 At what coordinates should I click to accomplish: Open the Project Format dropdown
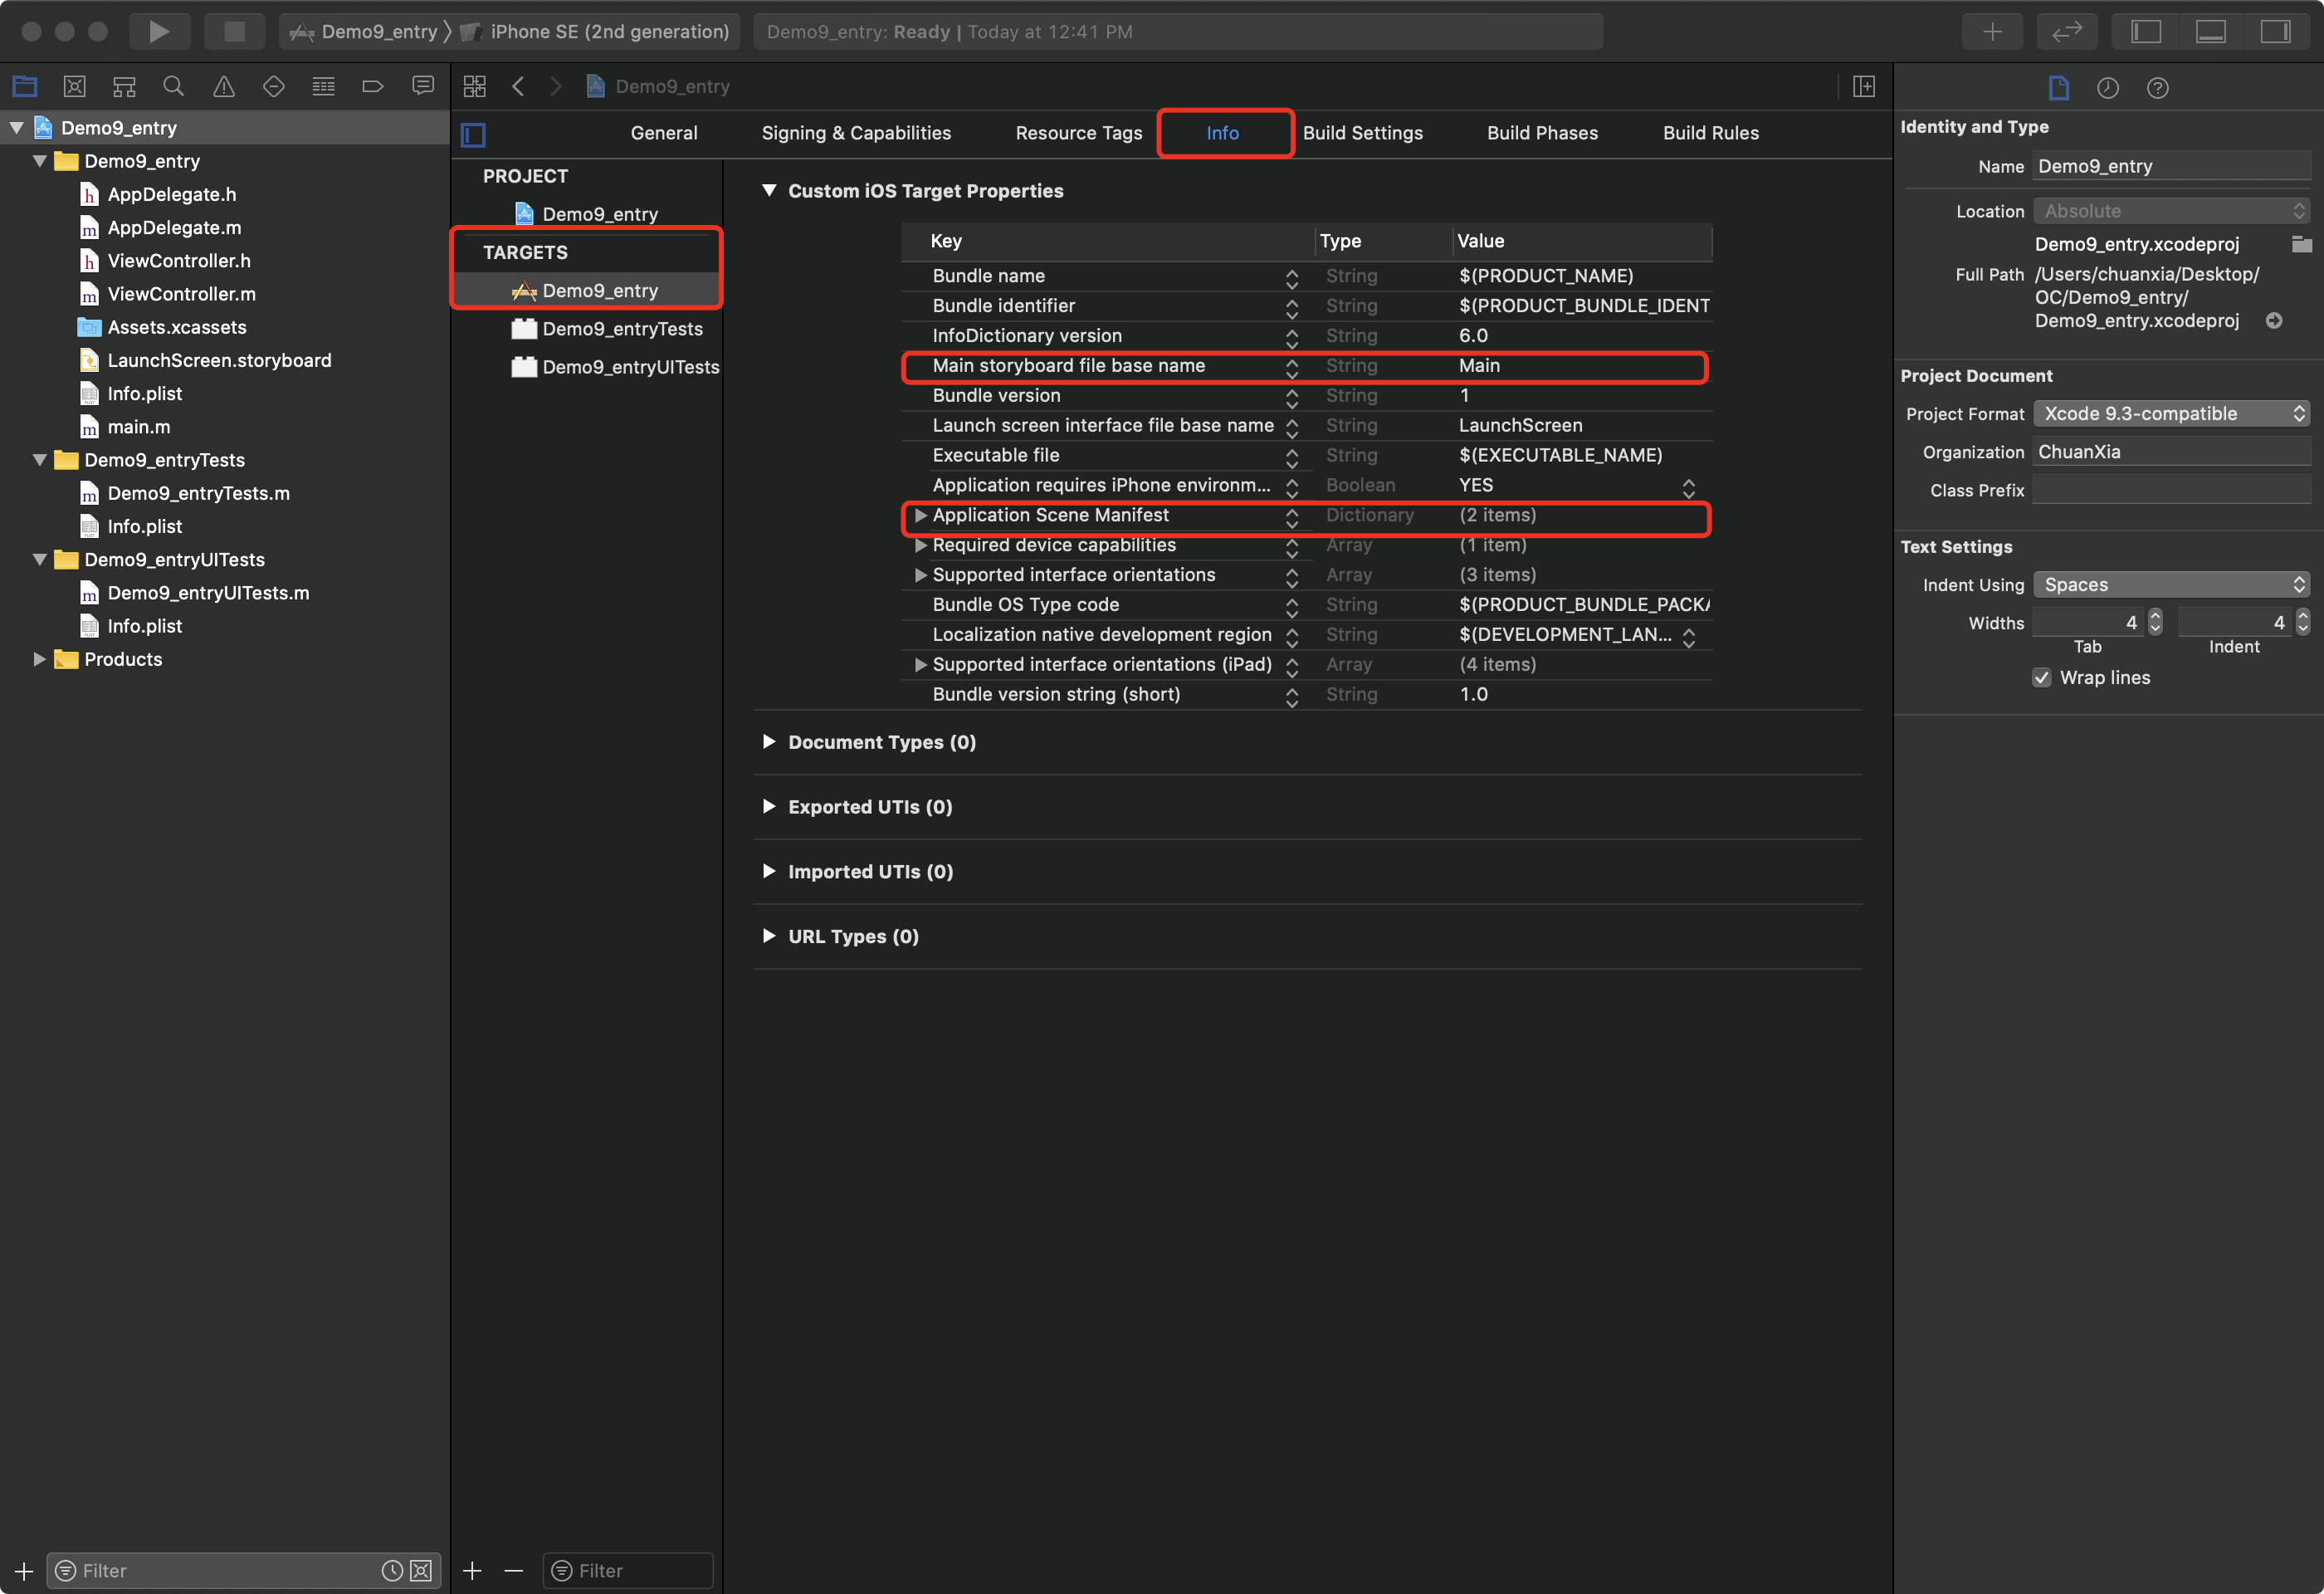pyautogui.click(x=2170, y=414)
